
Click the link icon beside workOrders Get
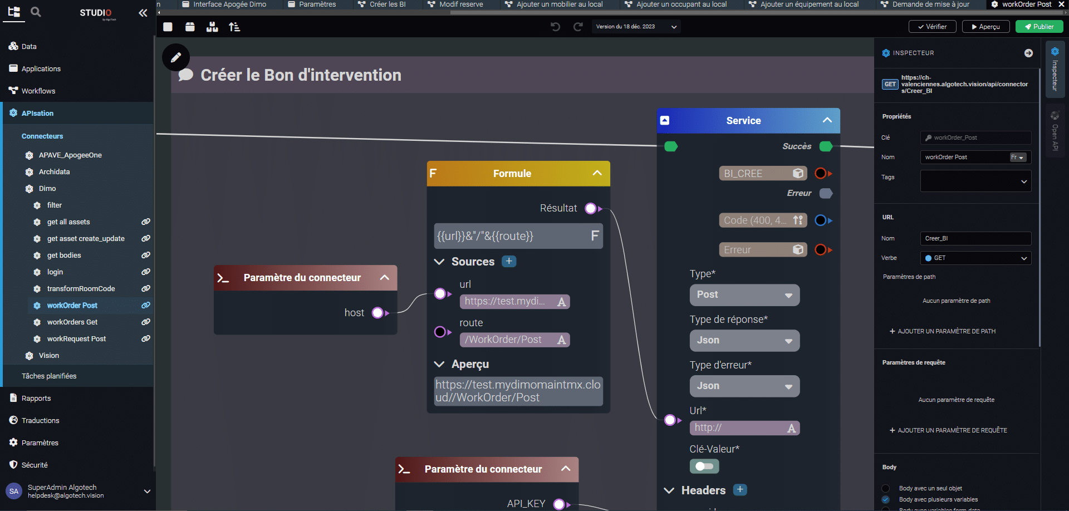click(x=146, y=322)
